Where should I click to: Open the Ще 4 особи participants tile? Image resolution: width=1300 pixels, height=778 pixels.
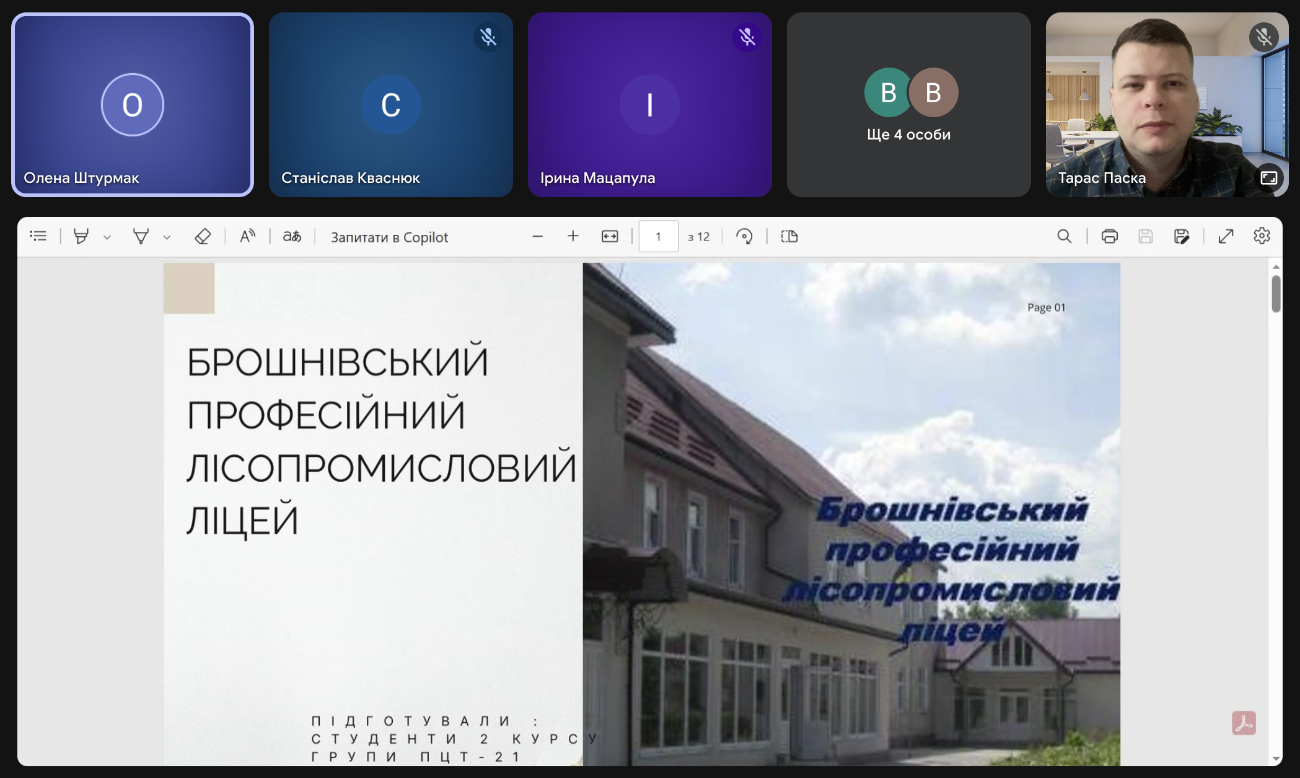pyautogui.click(x=908, y=105)
